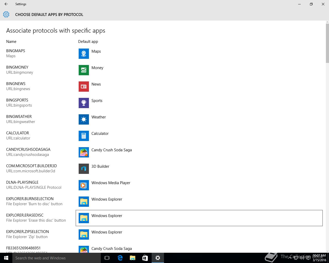The width and height of the screenshot is (329, 263).
Task: Click the Sports trophy icon
Action: tap(84, 103)
